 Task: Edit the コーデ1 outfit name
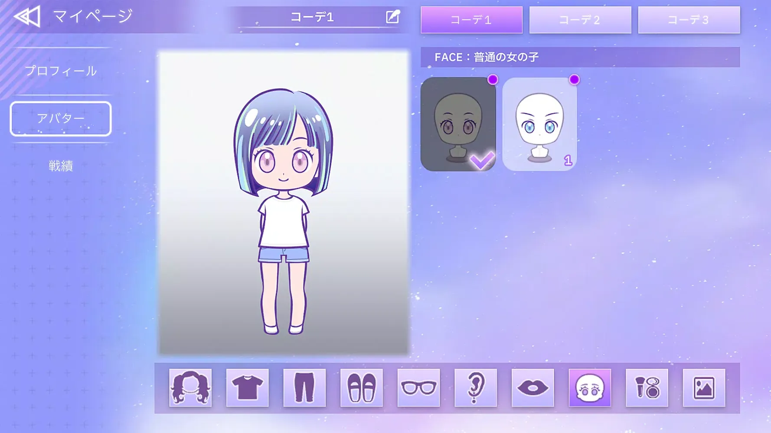392,17
